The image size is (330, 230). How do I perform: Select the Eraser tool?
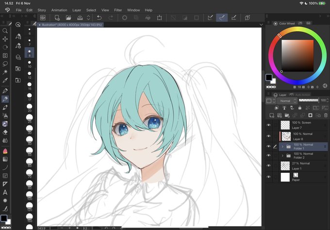pyautogui.click(x=5, y=132)
